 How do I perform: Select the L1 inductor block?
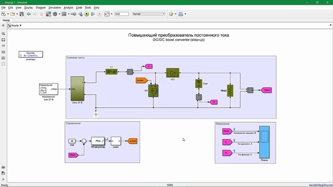click(111, 72)
